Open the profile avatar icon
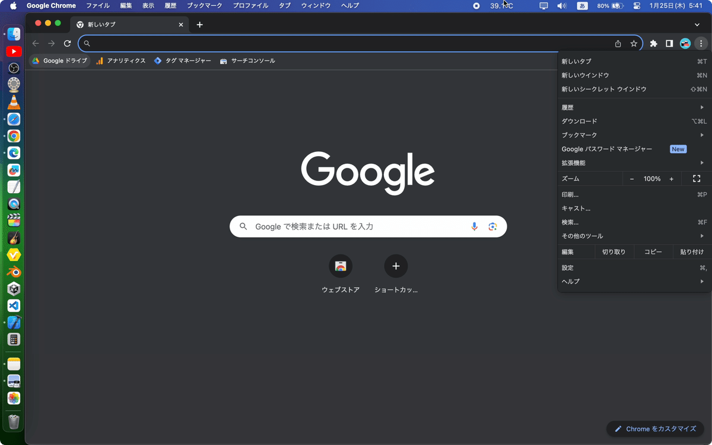Screen dimensions: 712x445 [x=685, y=43]
